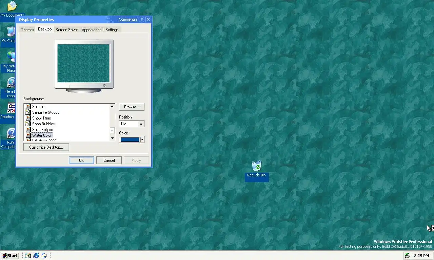Select Soap Bubbles background
434x260 pixels.
(43, 124)
